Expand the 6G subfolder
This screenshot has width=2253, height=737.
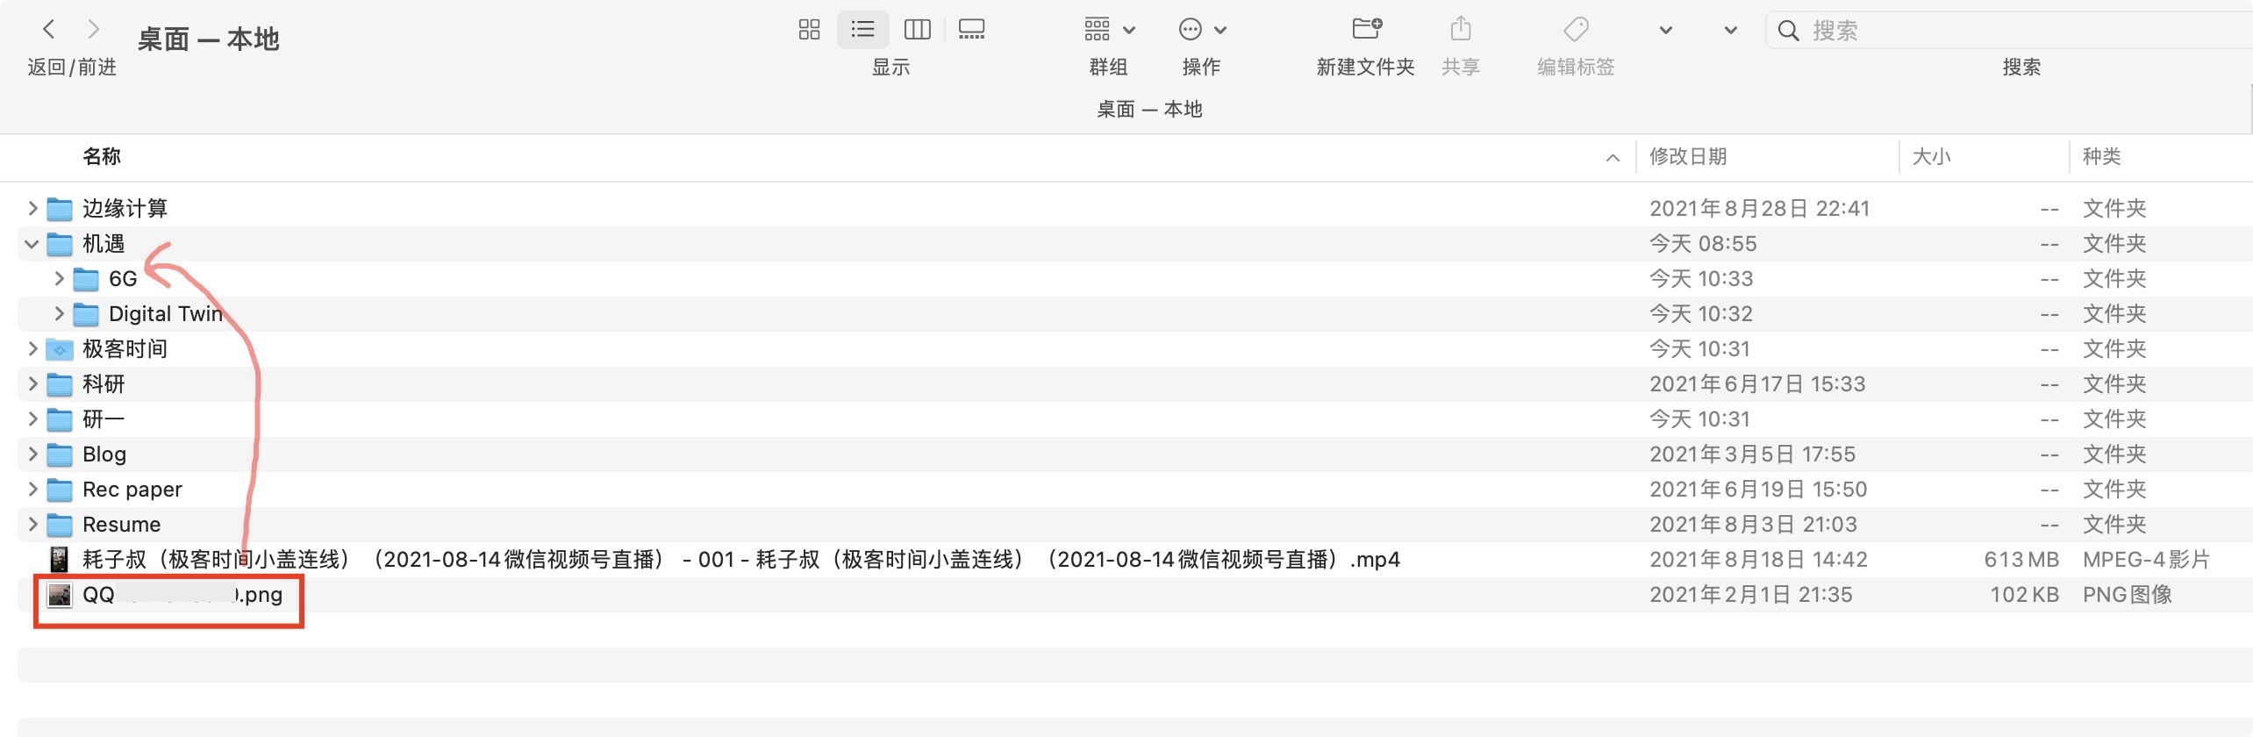[x=59, y=278]
